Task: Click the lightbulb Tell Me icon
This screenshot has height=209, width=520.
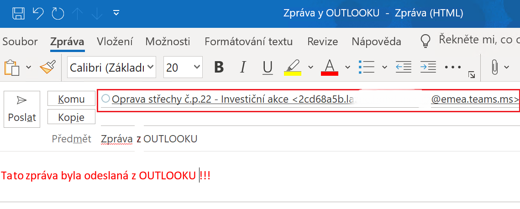Action: (425, 41)
